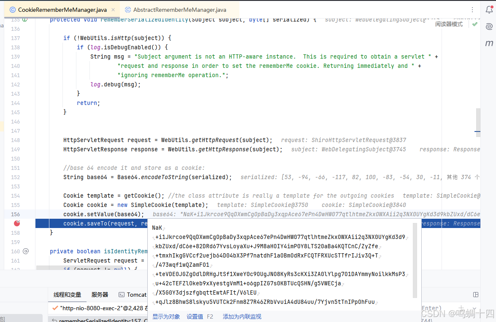Click "cookie.setValue(base64);" on line 156
The width and height of the screenshot is (496, 322).
(103, 215)
